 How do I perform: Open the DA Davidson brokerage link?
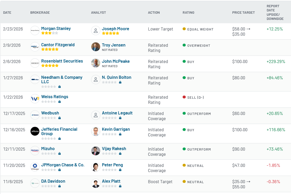click(x=53, y=181)
